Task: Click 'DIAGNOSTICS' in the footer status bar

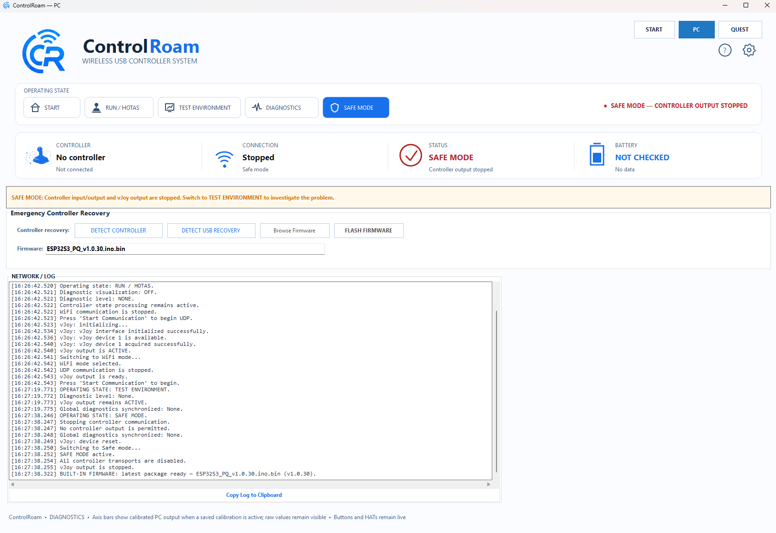Action: 67,518
